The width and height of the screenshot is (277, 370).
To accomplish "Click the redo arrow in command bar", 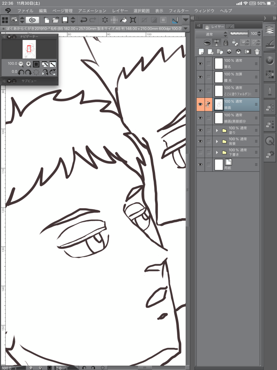I will (93, 20).
